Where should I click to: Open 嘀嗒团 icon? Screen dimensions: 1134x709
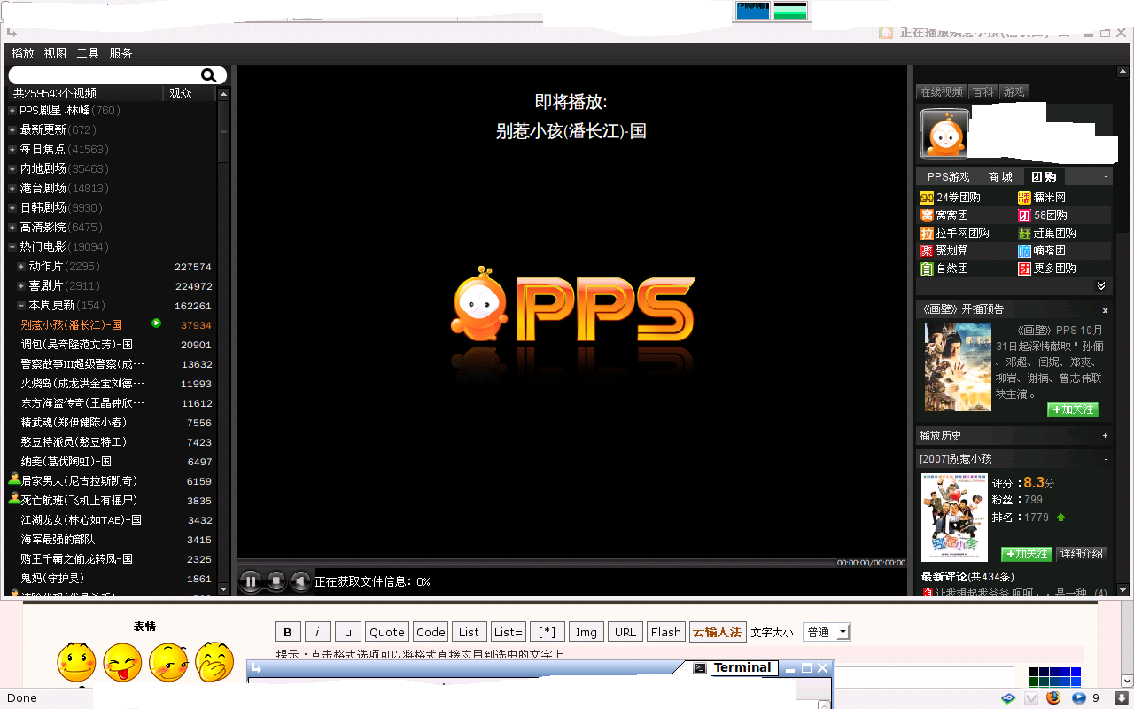1024,251
